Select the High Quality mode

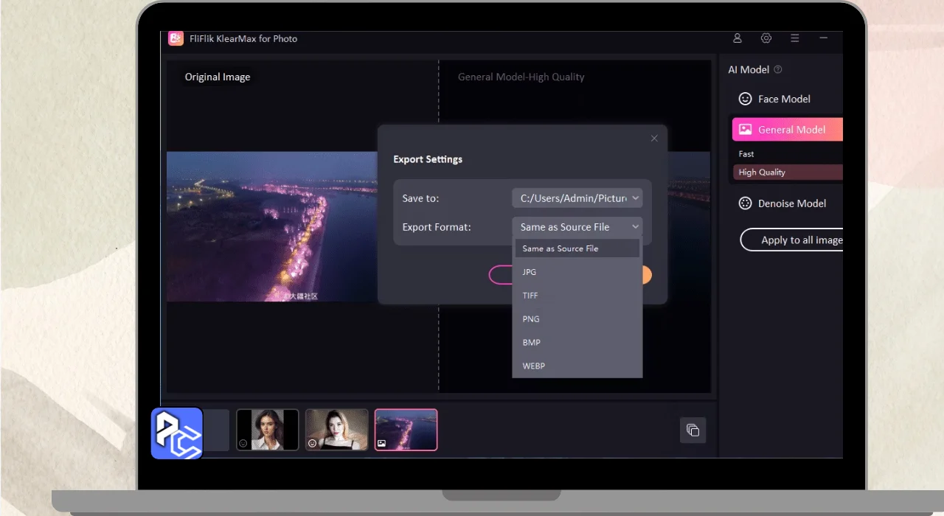coord(762,172)
